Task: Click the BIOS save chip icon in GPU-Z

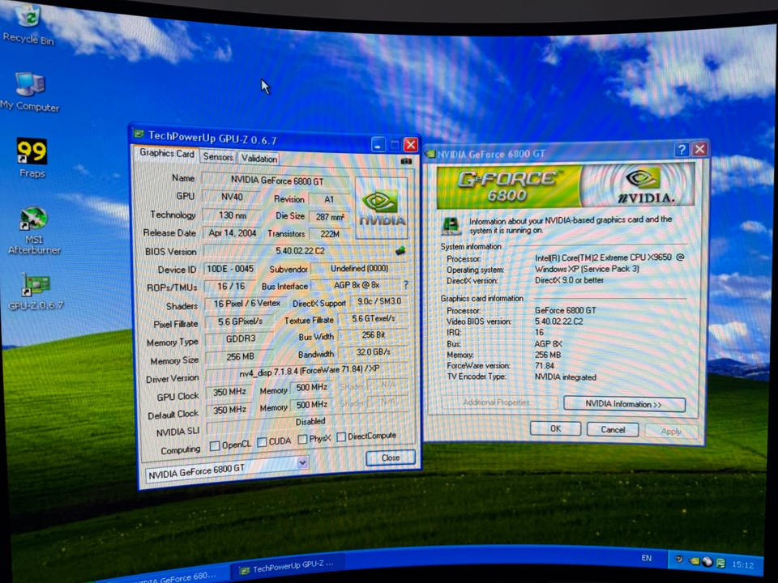Action: [400, 251]
